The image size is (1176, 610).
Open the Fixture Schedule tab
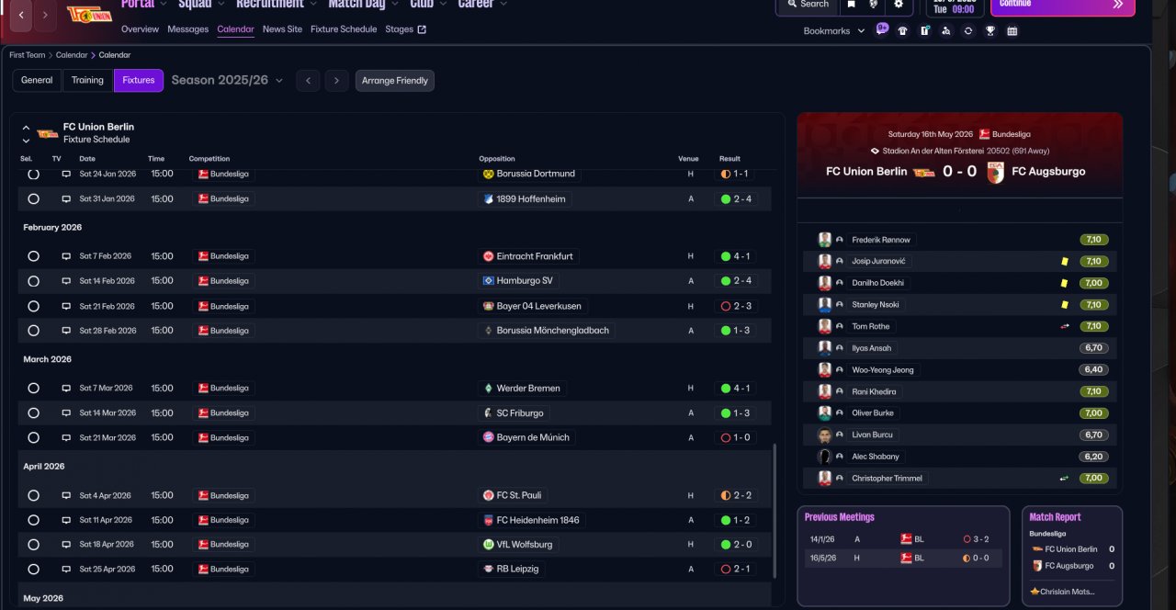(344, 29)
